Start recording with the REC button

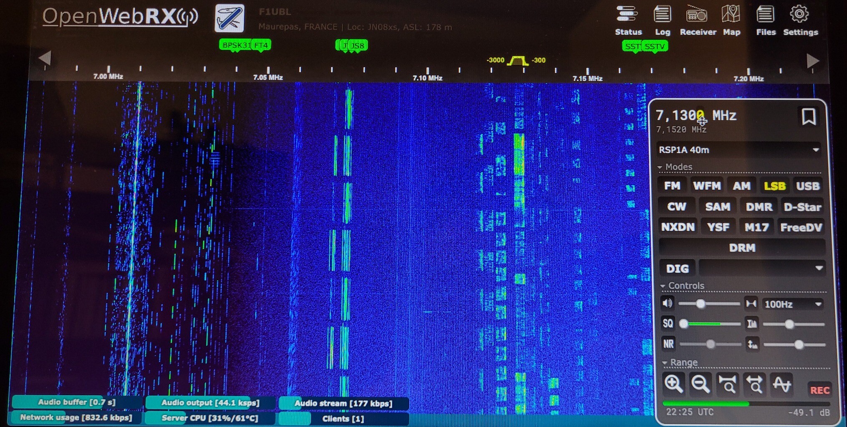(819, 390)
